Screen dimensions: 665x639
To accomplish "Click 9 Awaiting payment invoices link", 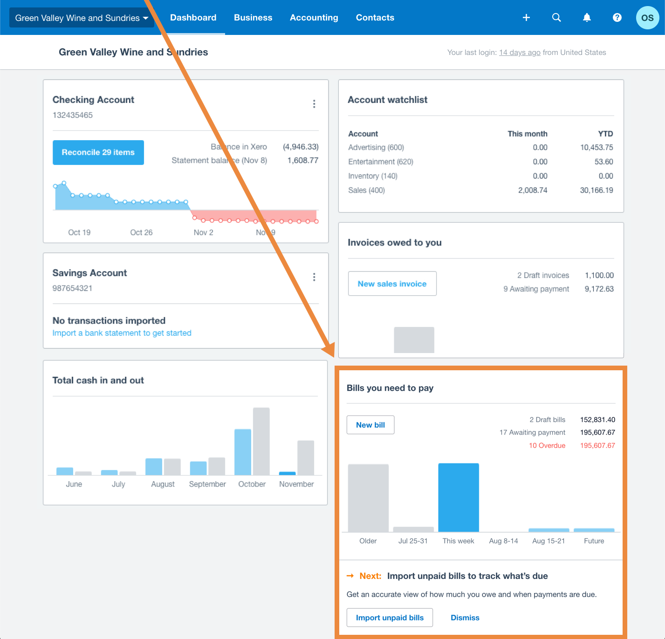I will tap(536, 289).
